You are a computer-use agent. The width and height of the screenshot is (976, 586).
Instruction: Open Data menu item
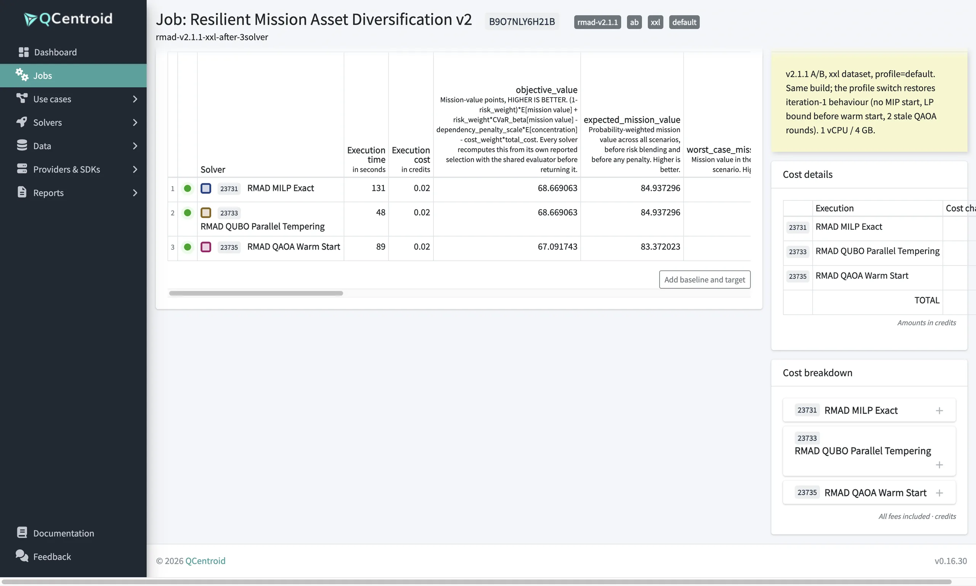(73, 146)
